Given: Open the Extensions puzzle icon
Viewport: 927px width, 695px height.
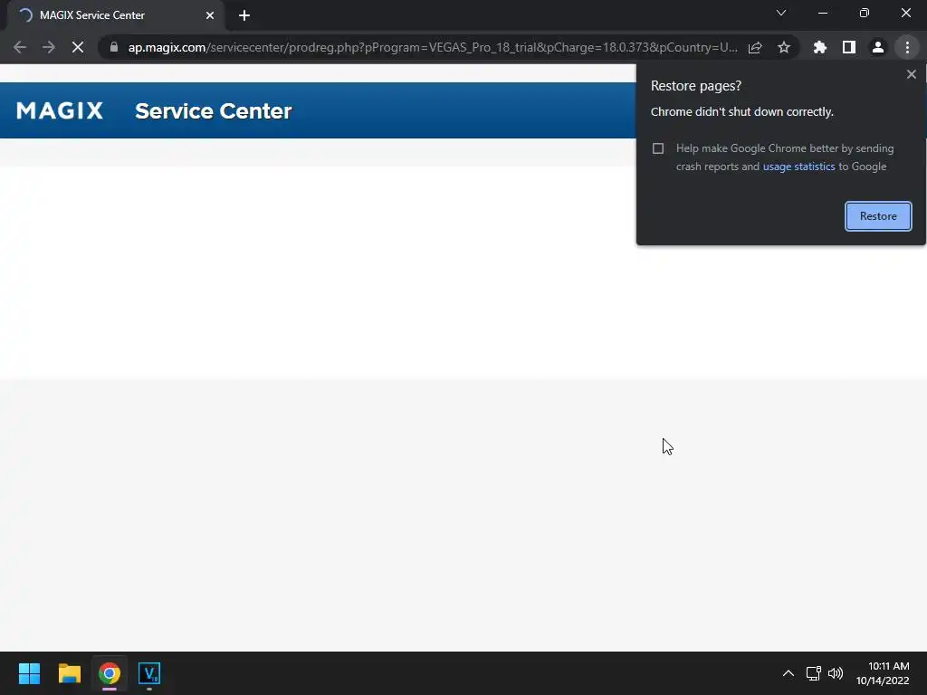Looking at the screenshot, I should pyautogui.click(x=820, y=47).
